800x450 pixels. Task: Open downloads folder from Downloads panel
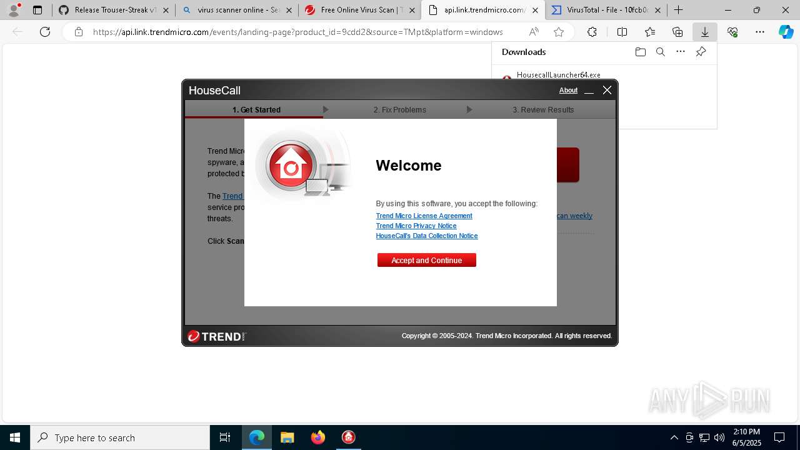(640, 52)
